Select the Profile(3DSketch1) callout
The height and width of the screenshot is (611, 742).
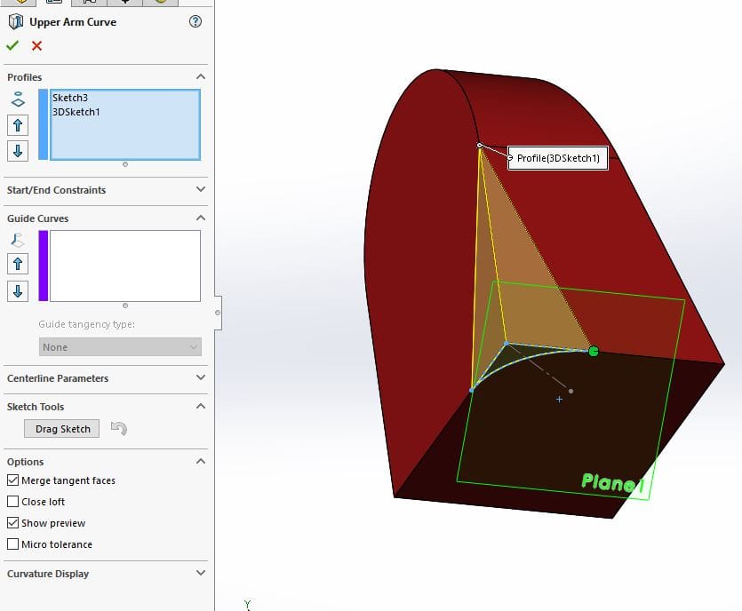(x=558, y=158)
